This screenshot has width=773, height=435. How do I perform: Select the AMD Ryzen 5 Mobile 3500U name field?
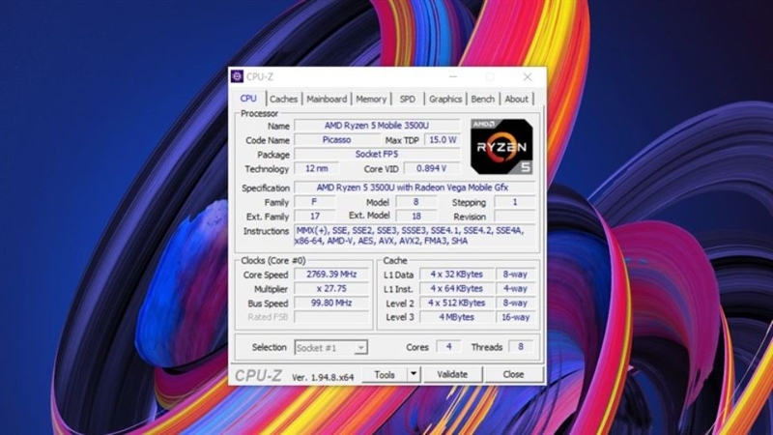377,126
